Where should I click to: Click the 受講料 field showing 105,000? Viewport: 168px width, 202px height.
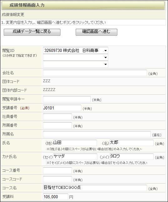tap(55, 197)
